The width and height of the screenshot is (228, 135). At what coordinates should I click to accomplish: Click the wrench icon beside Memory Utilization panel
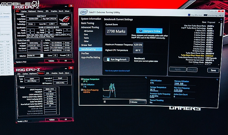(x=217, y=80)
